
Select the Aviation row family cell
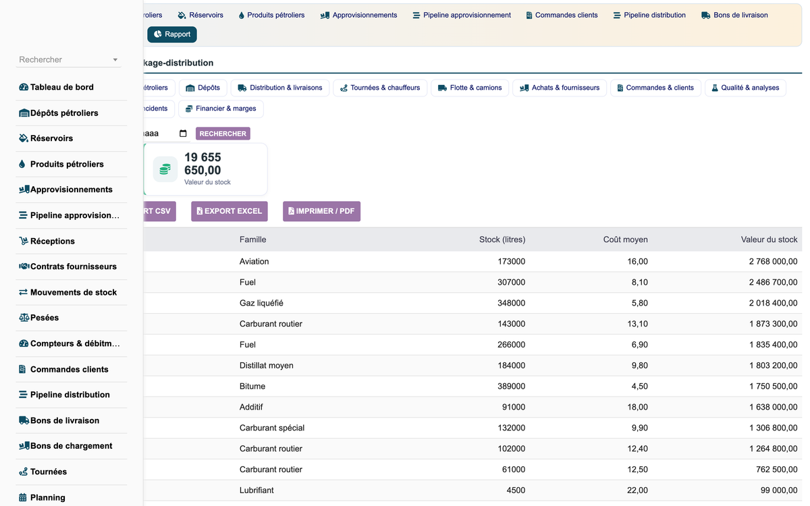click(254, 261)
